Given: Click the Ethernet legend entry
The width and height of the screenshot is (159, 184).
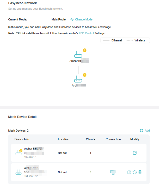Looking at the screenshot, I should (x=112, y=40).
